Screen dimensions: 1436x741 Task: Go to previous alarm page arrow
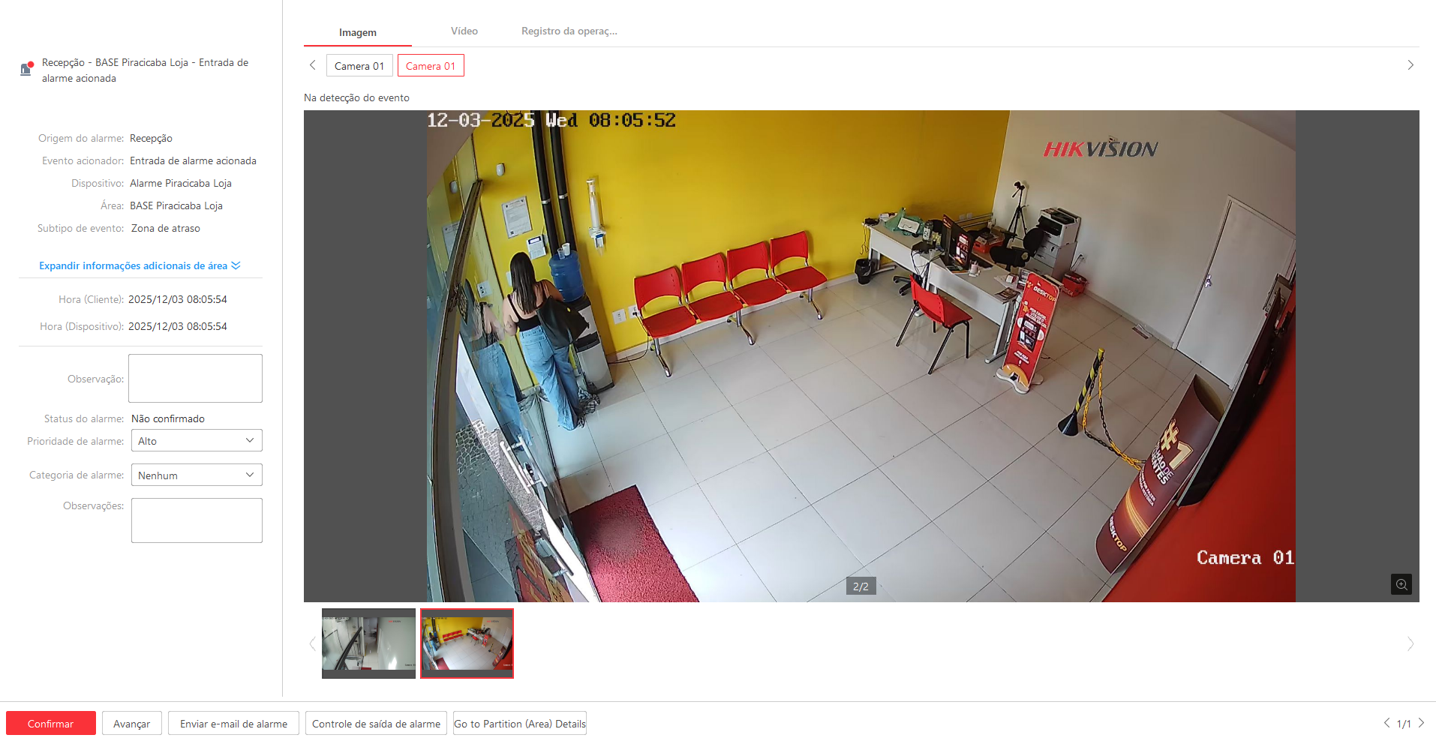(1386, 723)
